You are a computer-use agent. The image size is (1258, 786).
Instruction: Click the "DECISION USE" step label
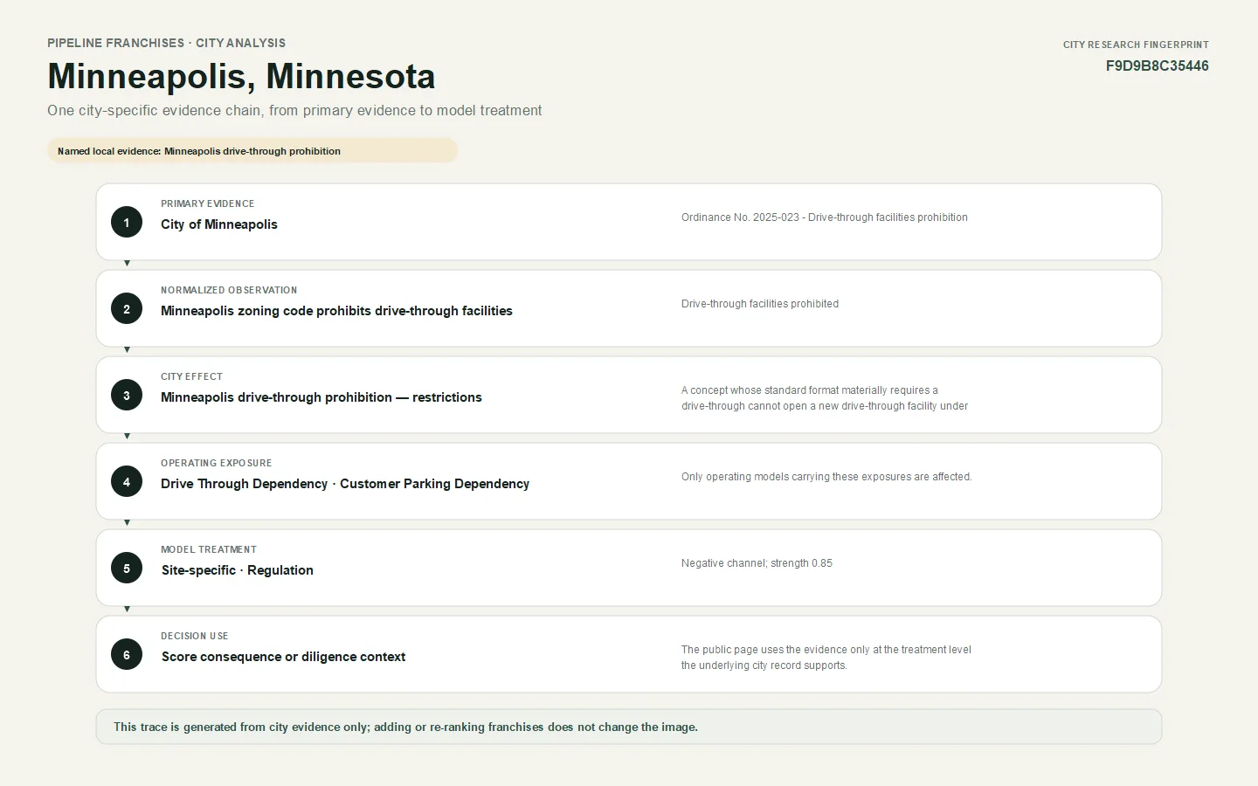click(x=195, y=636)
